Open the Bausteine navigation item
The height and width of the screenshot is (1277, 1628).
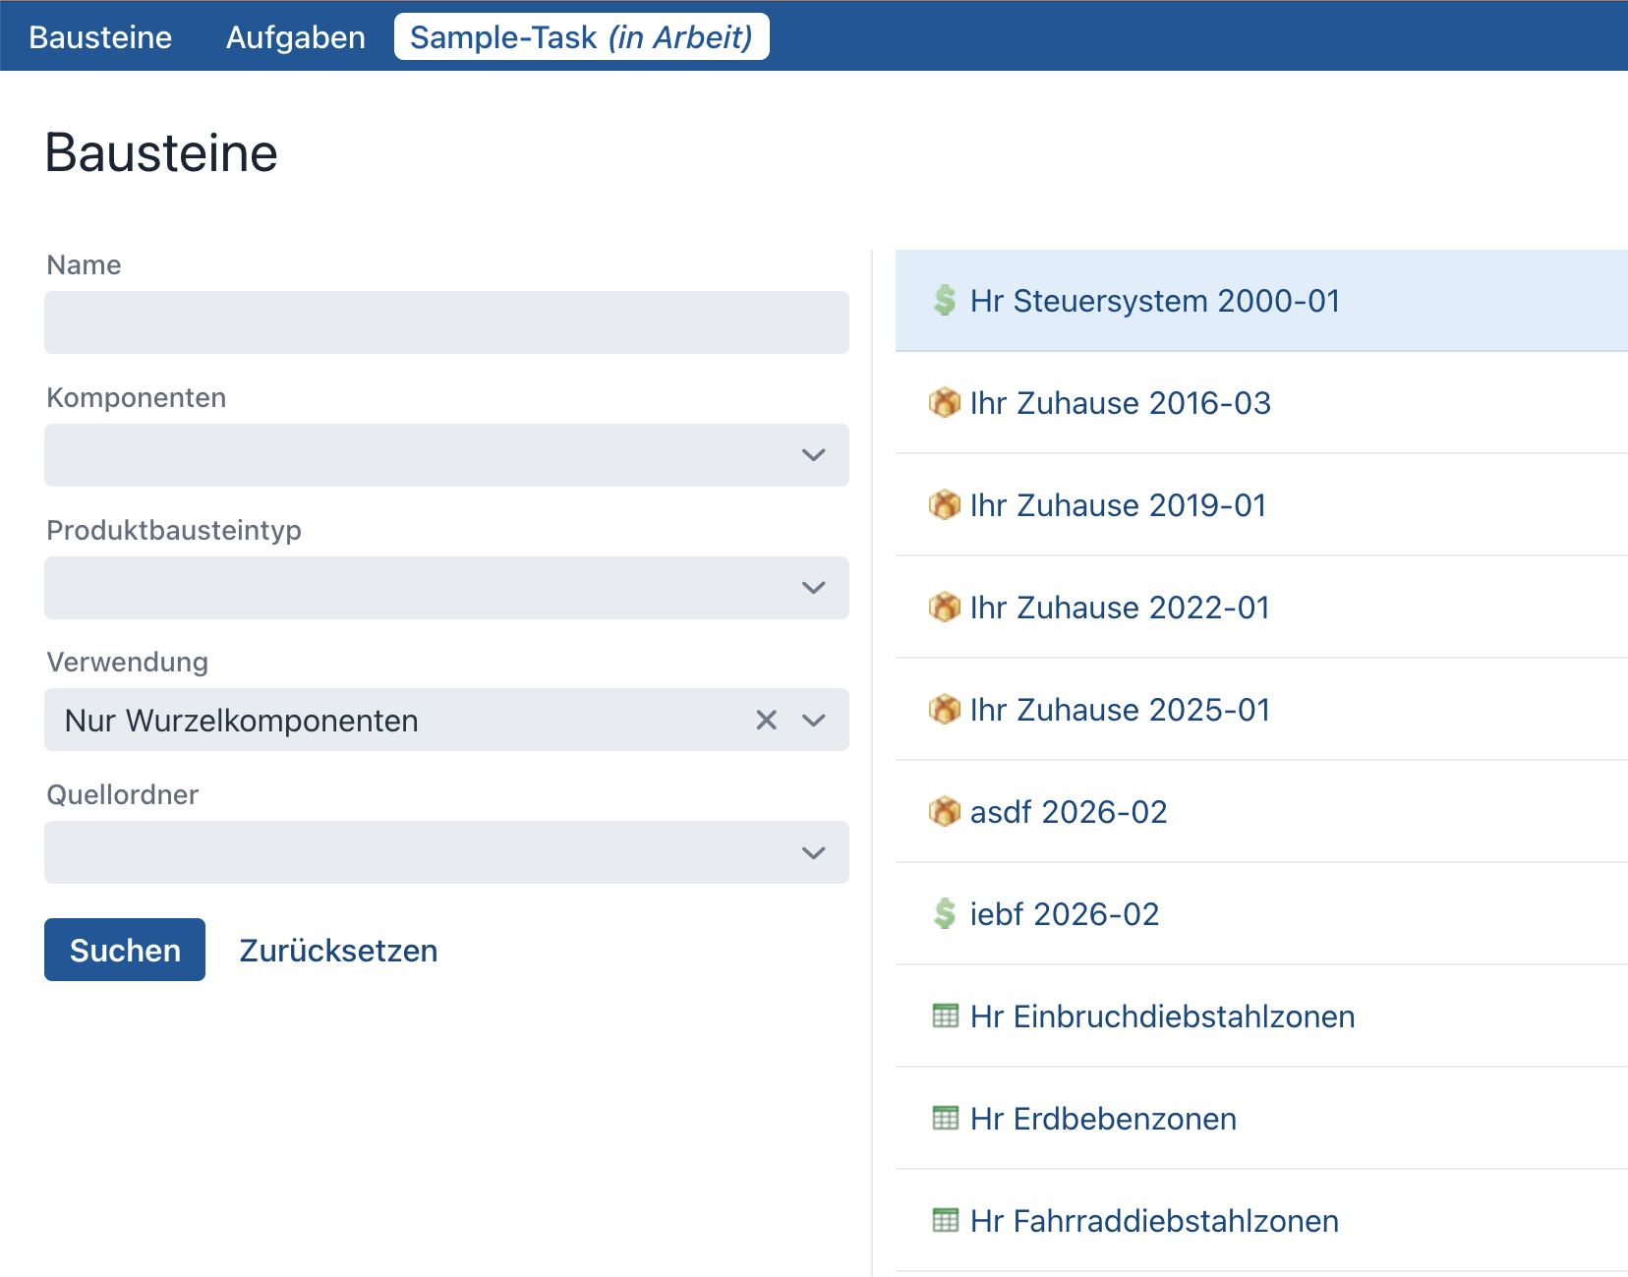tap(100, 37)
